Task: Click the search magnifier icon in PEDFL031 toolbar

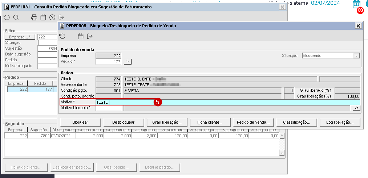Action: [x=16, y=17]
